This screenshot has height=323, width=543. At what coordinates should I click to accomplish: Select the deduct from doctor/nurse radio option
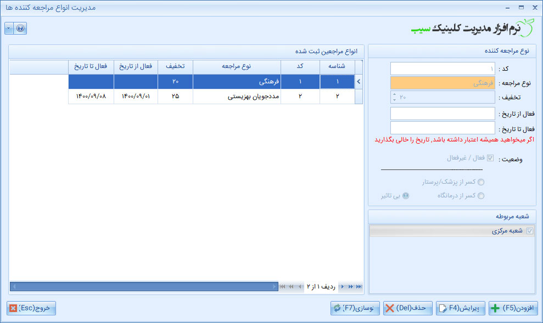pos(481,182)
